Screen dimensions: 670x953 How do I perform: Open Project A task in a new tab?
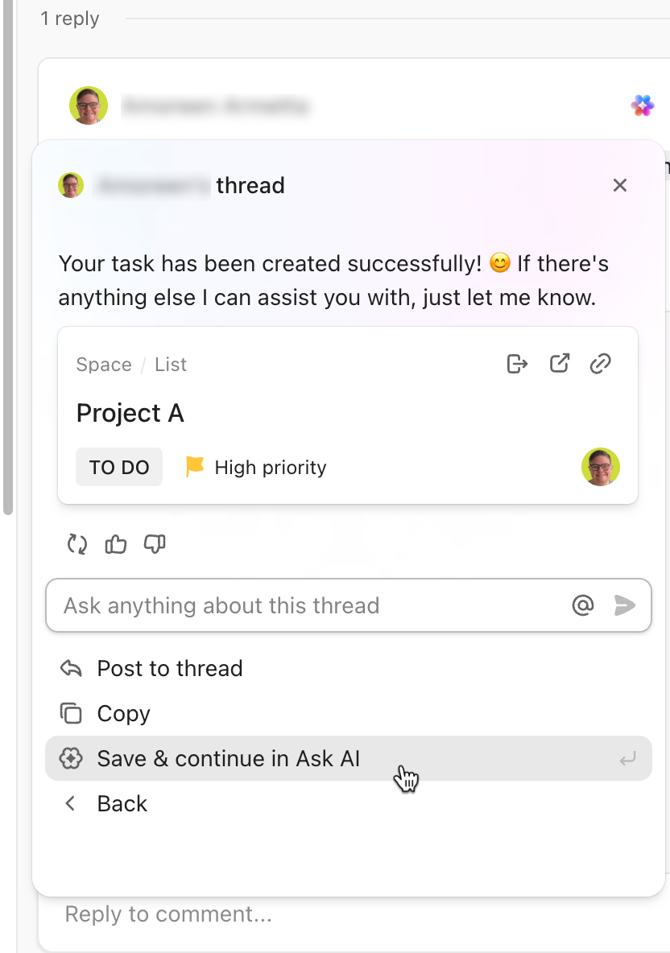560,363
